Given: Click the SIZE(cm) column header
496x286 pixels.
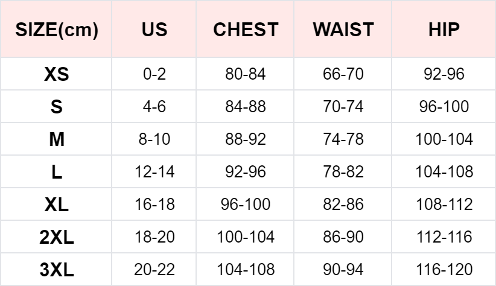Looking at the screenshot, I should coord(57,30).
